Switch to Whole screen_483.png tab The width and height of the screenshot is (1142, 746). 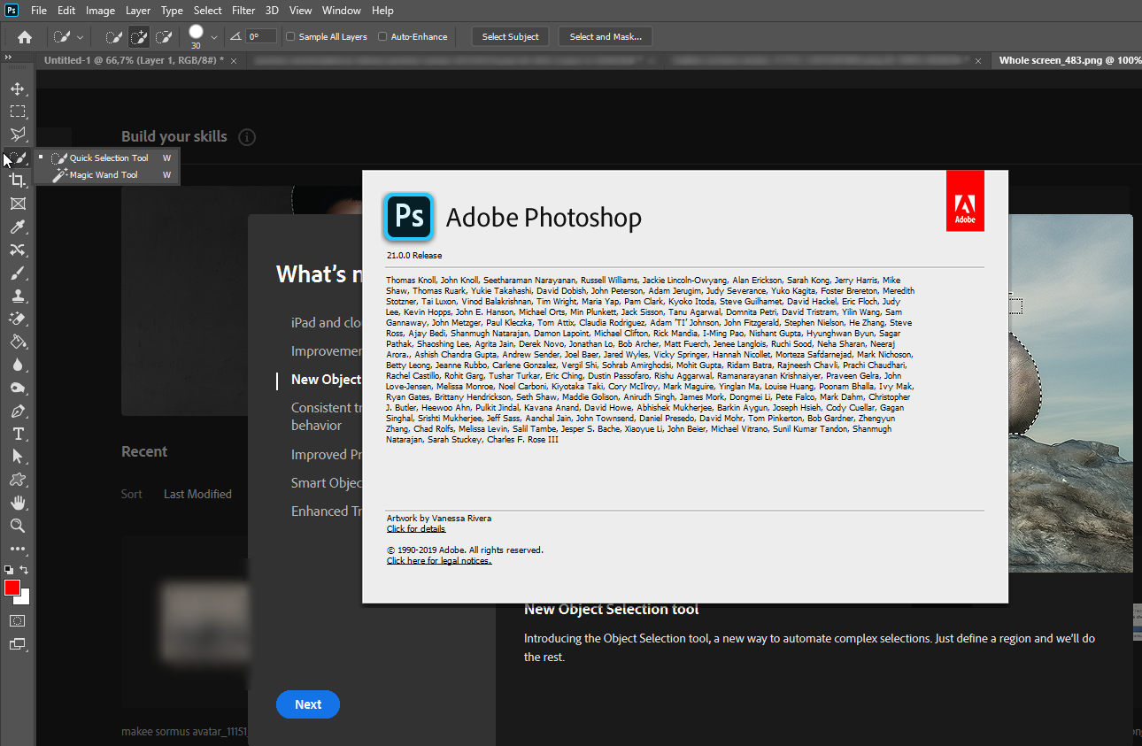point(1069,60)
